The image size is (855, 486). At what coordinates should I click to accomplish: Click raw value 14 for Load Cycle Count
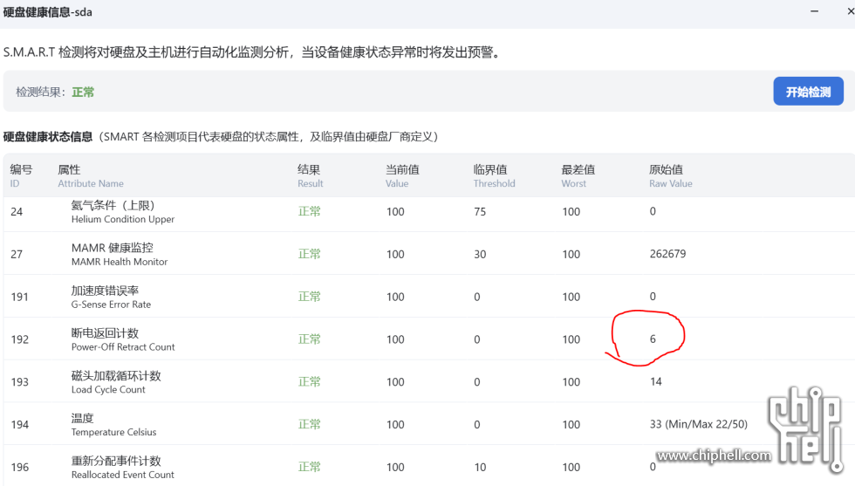655,381
